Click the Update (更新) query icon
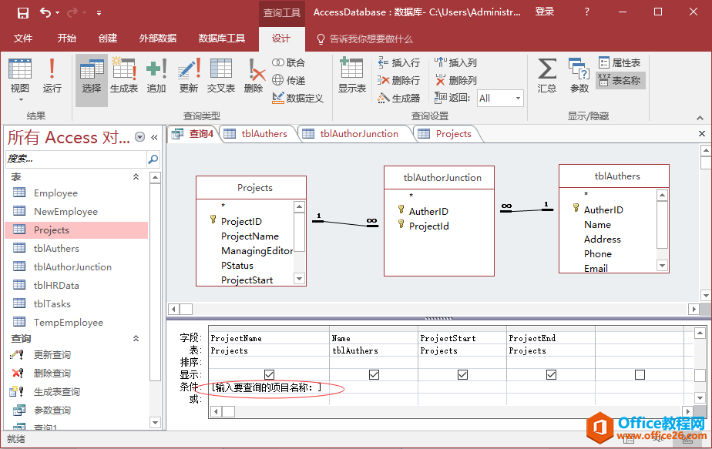This screenshot has width=712, height=449. pyautogui.click(x=189, y=75)
